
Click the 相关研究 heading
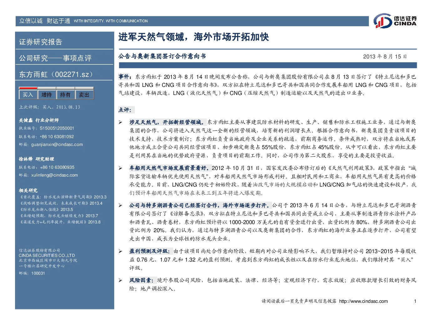[28, 191]
